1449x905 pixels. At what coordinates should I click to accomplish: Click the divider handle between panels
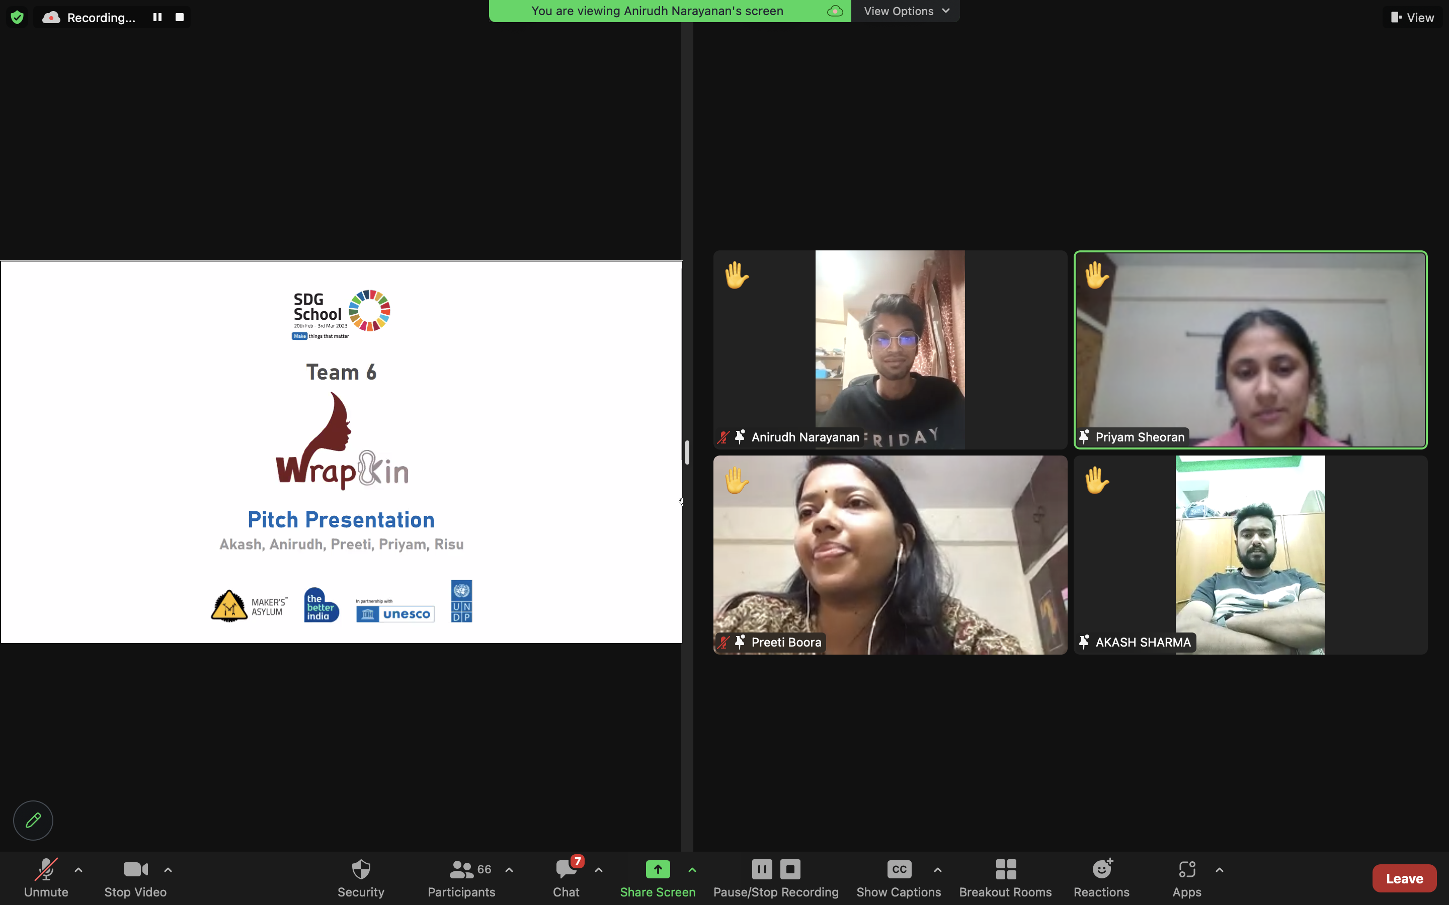pos(687,452)
